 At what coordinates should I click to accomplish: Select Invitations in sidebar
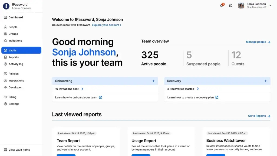(21, 41)
